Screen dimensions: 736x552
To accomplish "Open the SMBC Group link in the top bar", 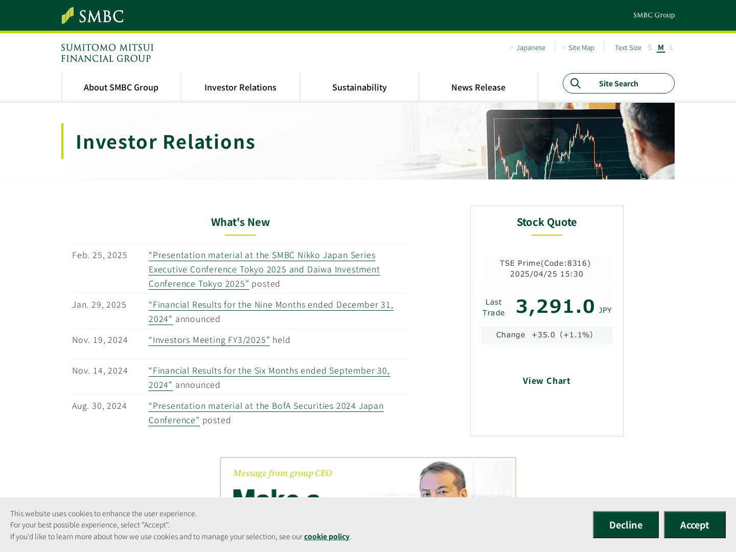I will pyautogui.click(x=654, y=15).
